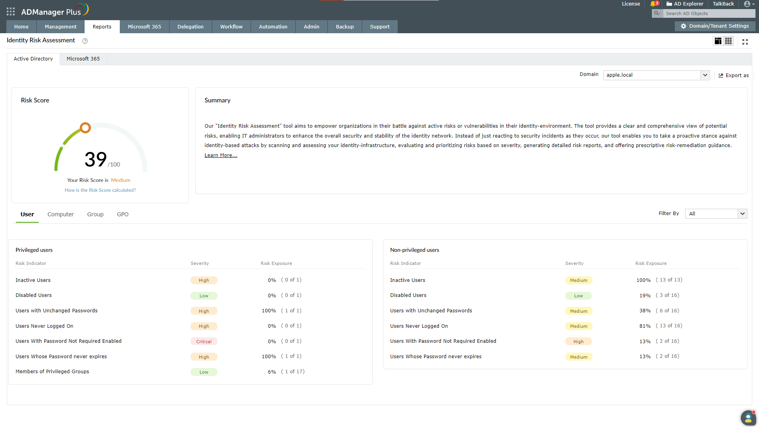Open the notifications bell icon

(653, 4)
